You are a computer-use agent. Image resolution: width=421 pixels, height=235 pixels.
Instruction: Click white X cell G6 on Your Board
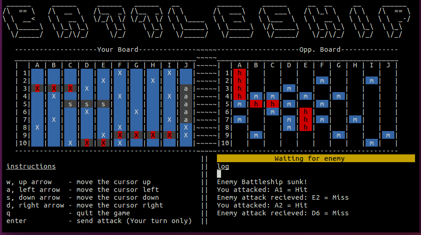[136, 112]
